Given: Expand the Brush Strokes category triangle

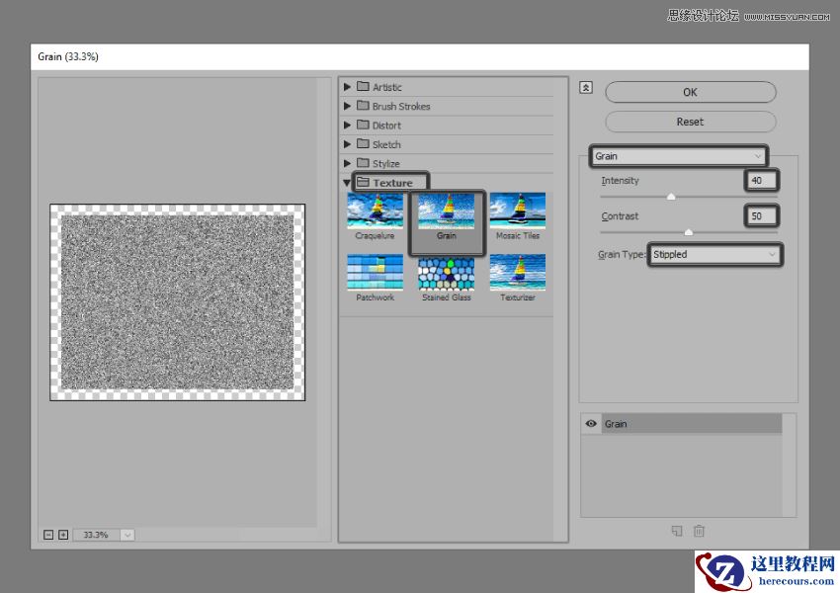Looking at the screenshot, I should point(347,106).
